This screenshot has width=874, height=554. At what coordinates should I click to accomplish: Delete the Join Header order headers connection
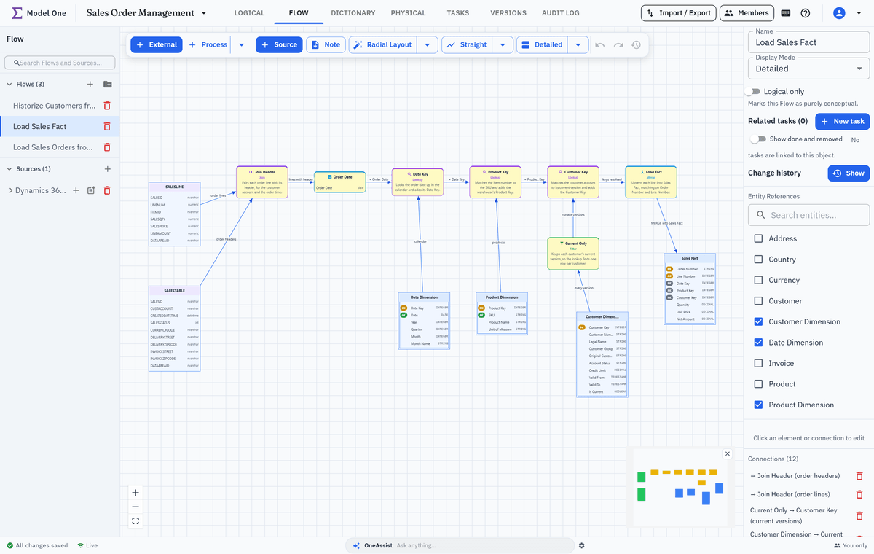point(859,476)
